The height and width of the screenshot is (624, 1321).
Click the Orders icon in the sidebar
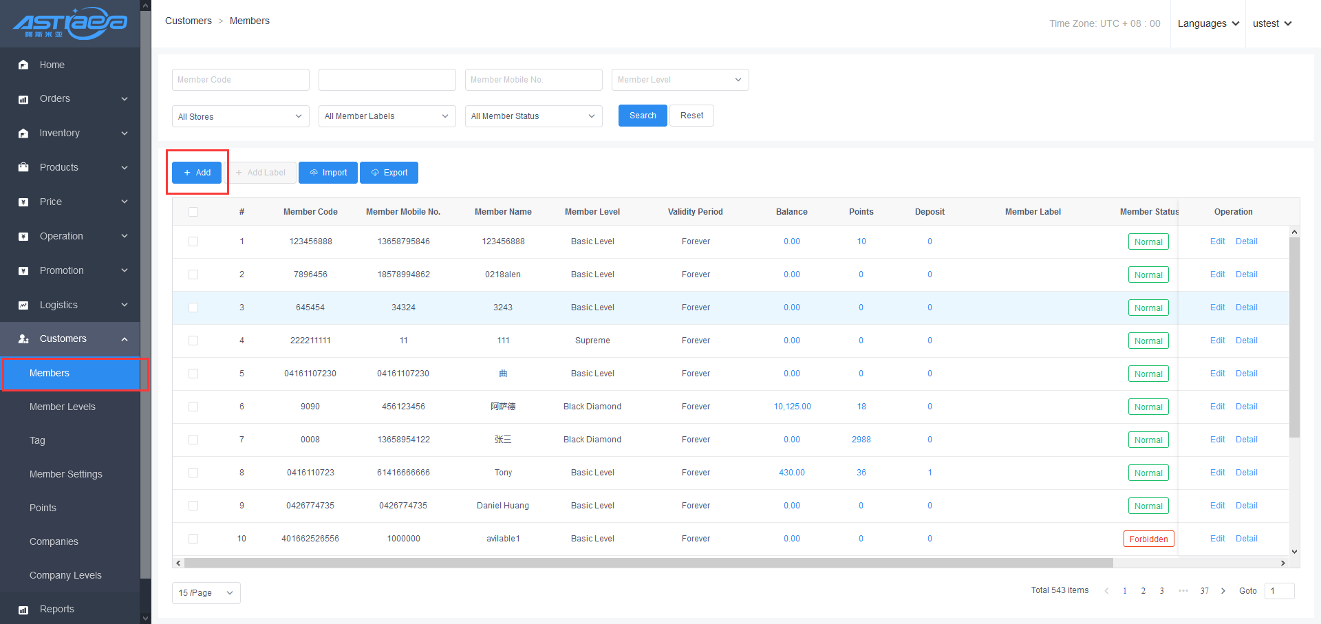[23, 99]
